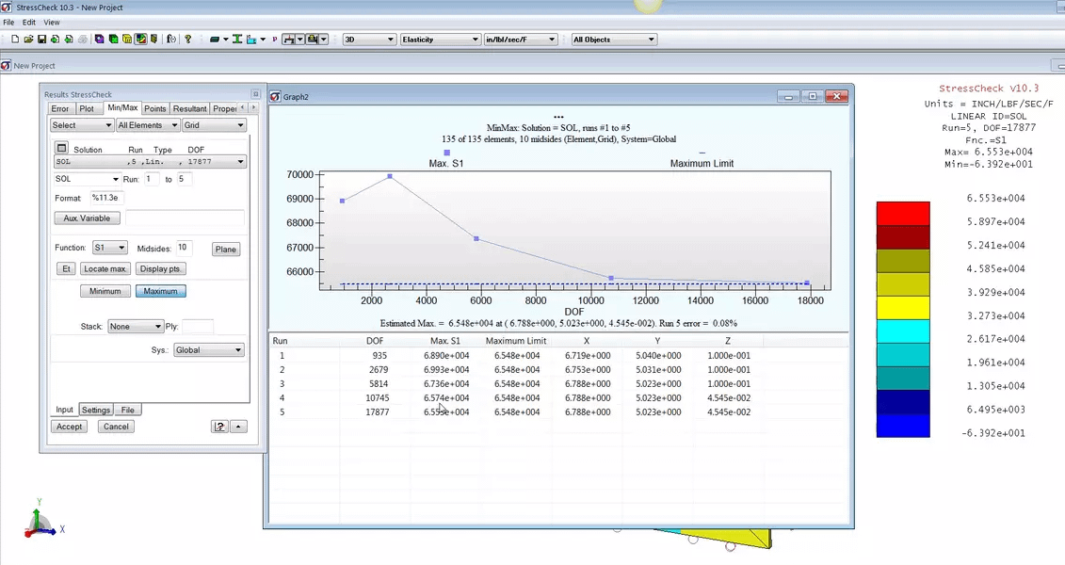
Task: Open a new project via the New icon
Action: [x=14, y=39]
